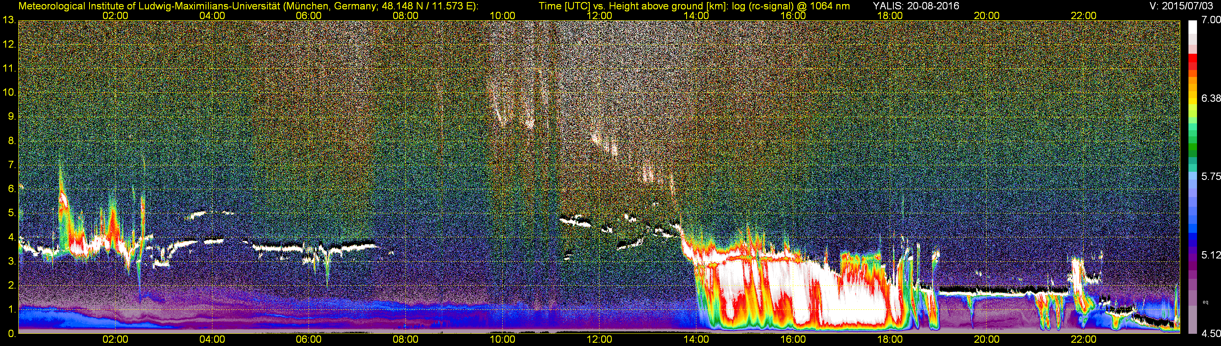Click the 14:00 label on the top time axis

(696, 15)
